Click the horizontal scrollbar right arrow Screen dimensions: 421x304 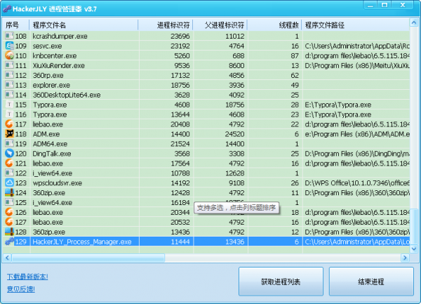pos(405,258)
